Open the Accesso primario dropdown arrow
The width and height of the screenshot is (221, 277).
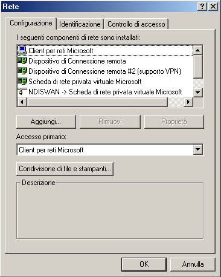pos(198,149)
